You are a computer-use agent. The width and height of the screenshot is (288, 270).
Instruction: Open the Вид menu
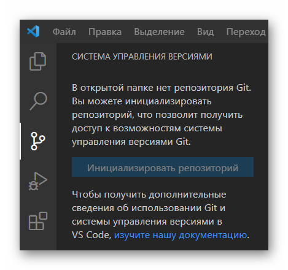(x=205, y=32)
